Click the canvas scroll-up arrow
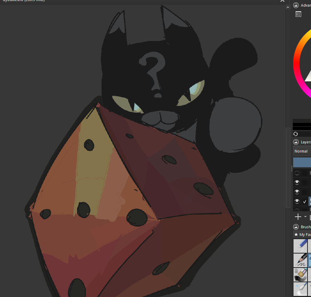Viewport: 311px width, 297px height. pyautogui.click(x=288, y=7)
